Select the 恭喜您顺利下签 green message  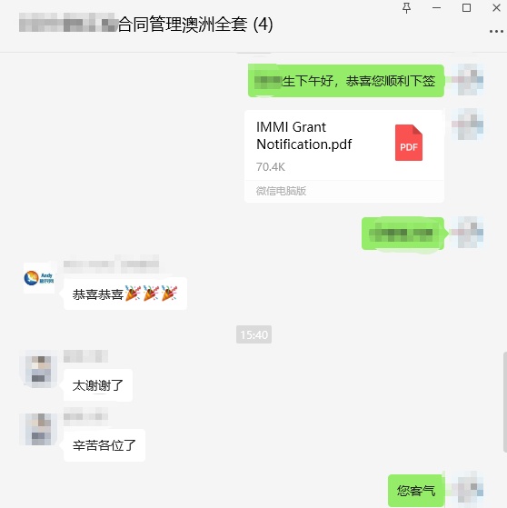(345, 81)
